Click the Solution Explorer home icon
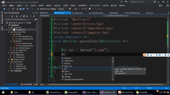170x95 pixels. point(12,16)
